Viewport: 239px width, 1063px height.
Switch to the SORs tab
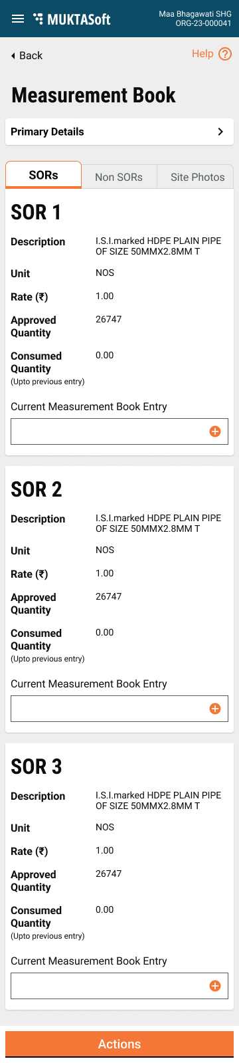coord(43,176)
